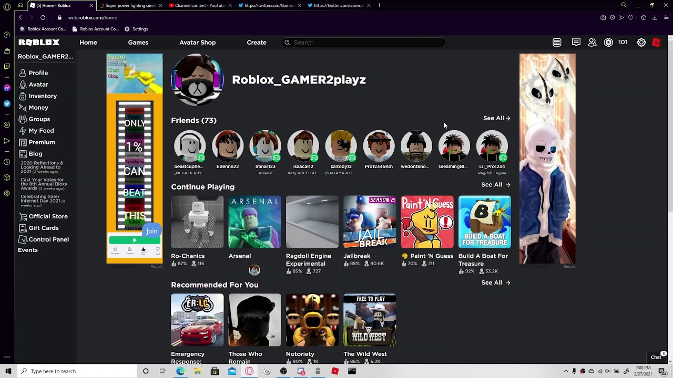Open the Opera sidebar settings gear

point(7,193)
